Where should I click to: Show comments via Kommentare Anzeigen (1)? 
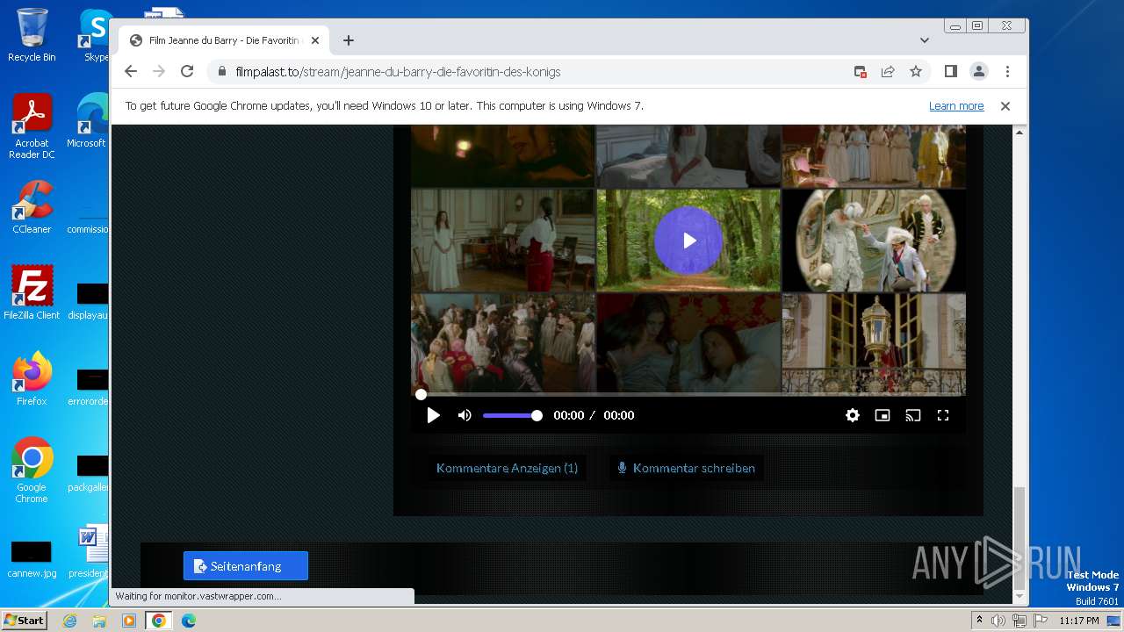point(507,468)
